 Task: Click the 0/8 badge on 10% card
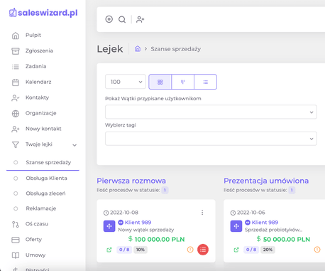click(x=124, y=250)
